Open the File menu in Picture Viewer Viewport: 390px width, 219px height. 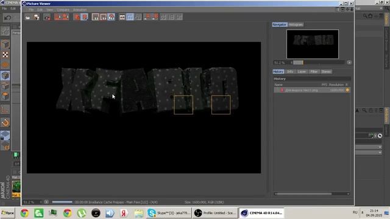(31, 10)
